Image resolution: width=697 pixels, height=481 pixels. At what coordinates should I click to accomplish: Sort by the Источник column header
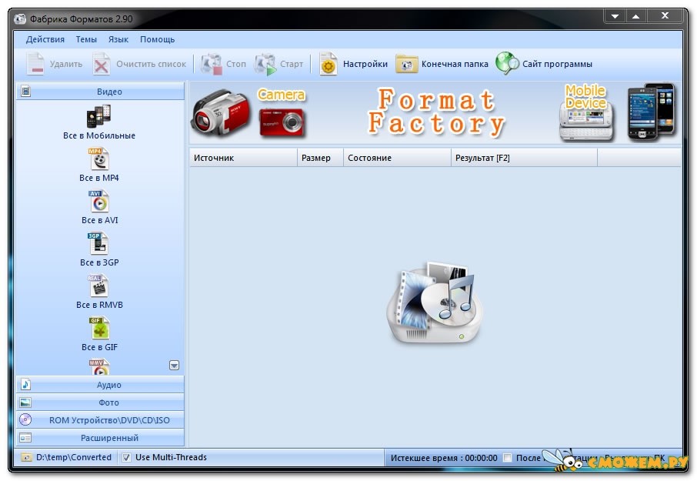tap(243, 158)
